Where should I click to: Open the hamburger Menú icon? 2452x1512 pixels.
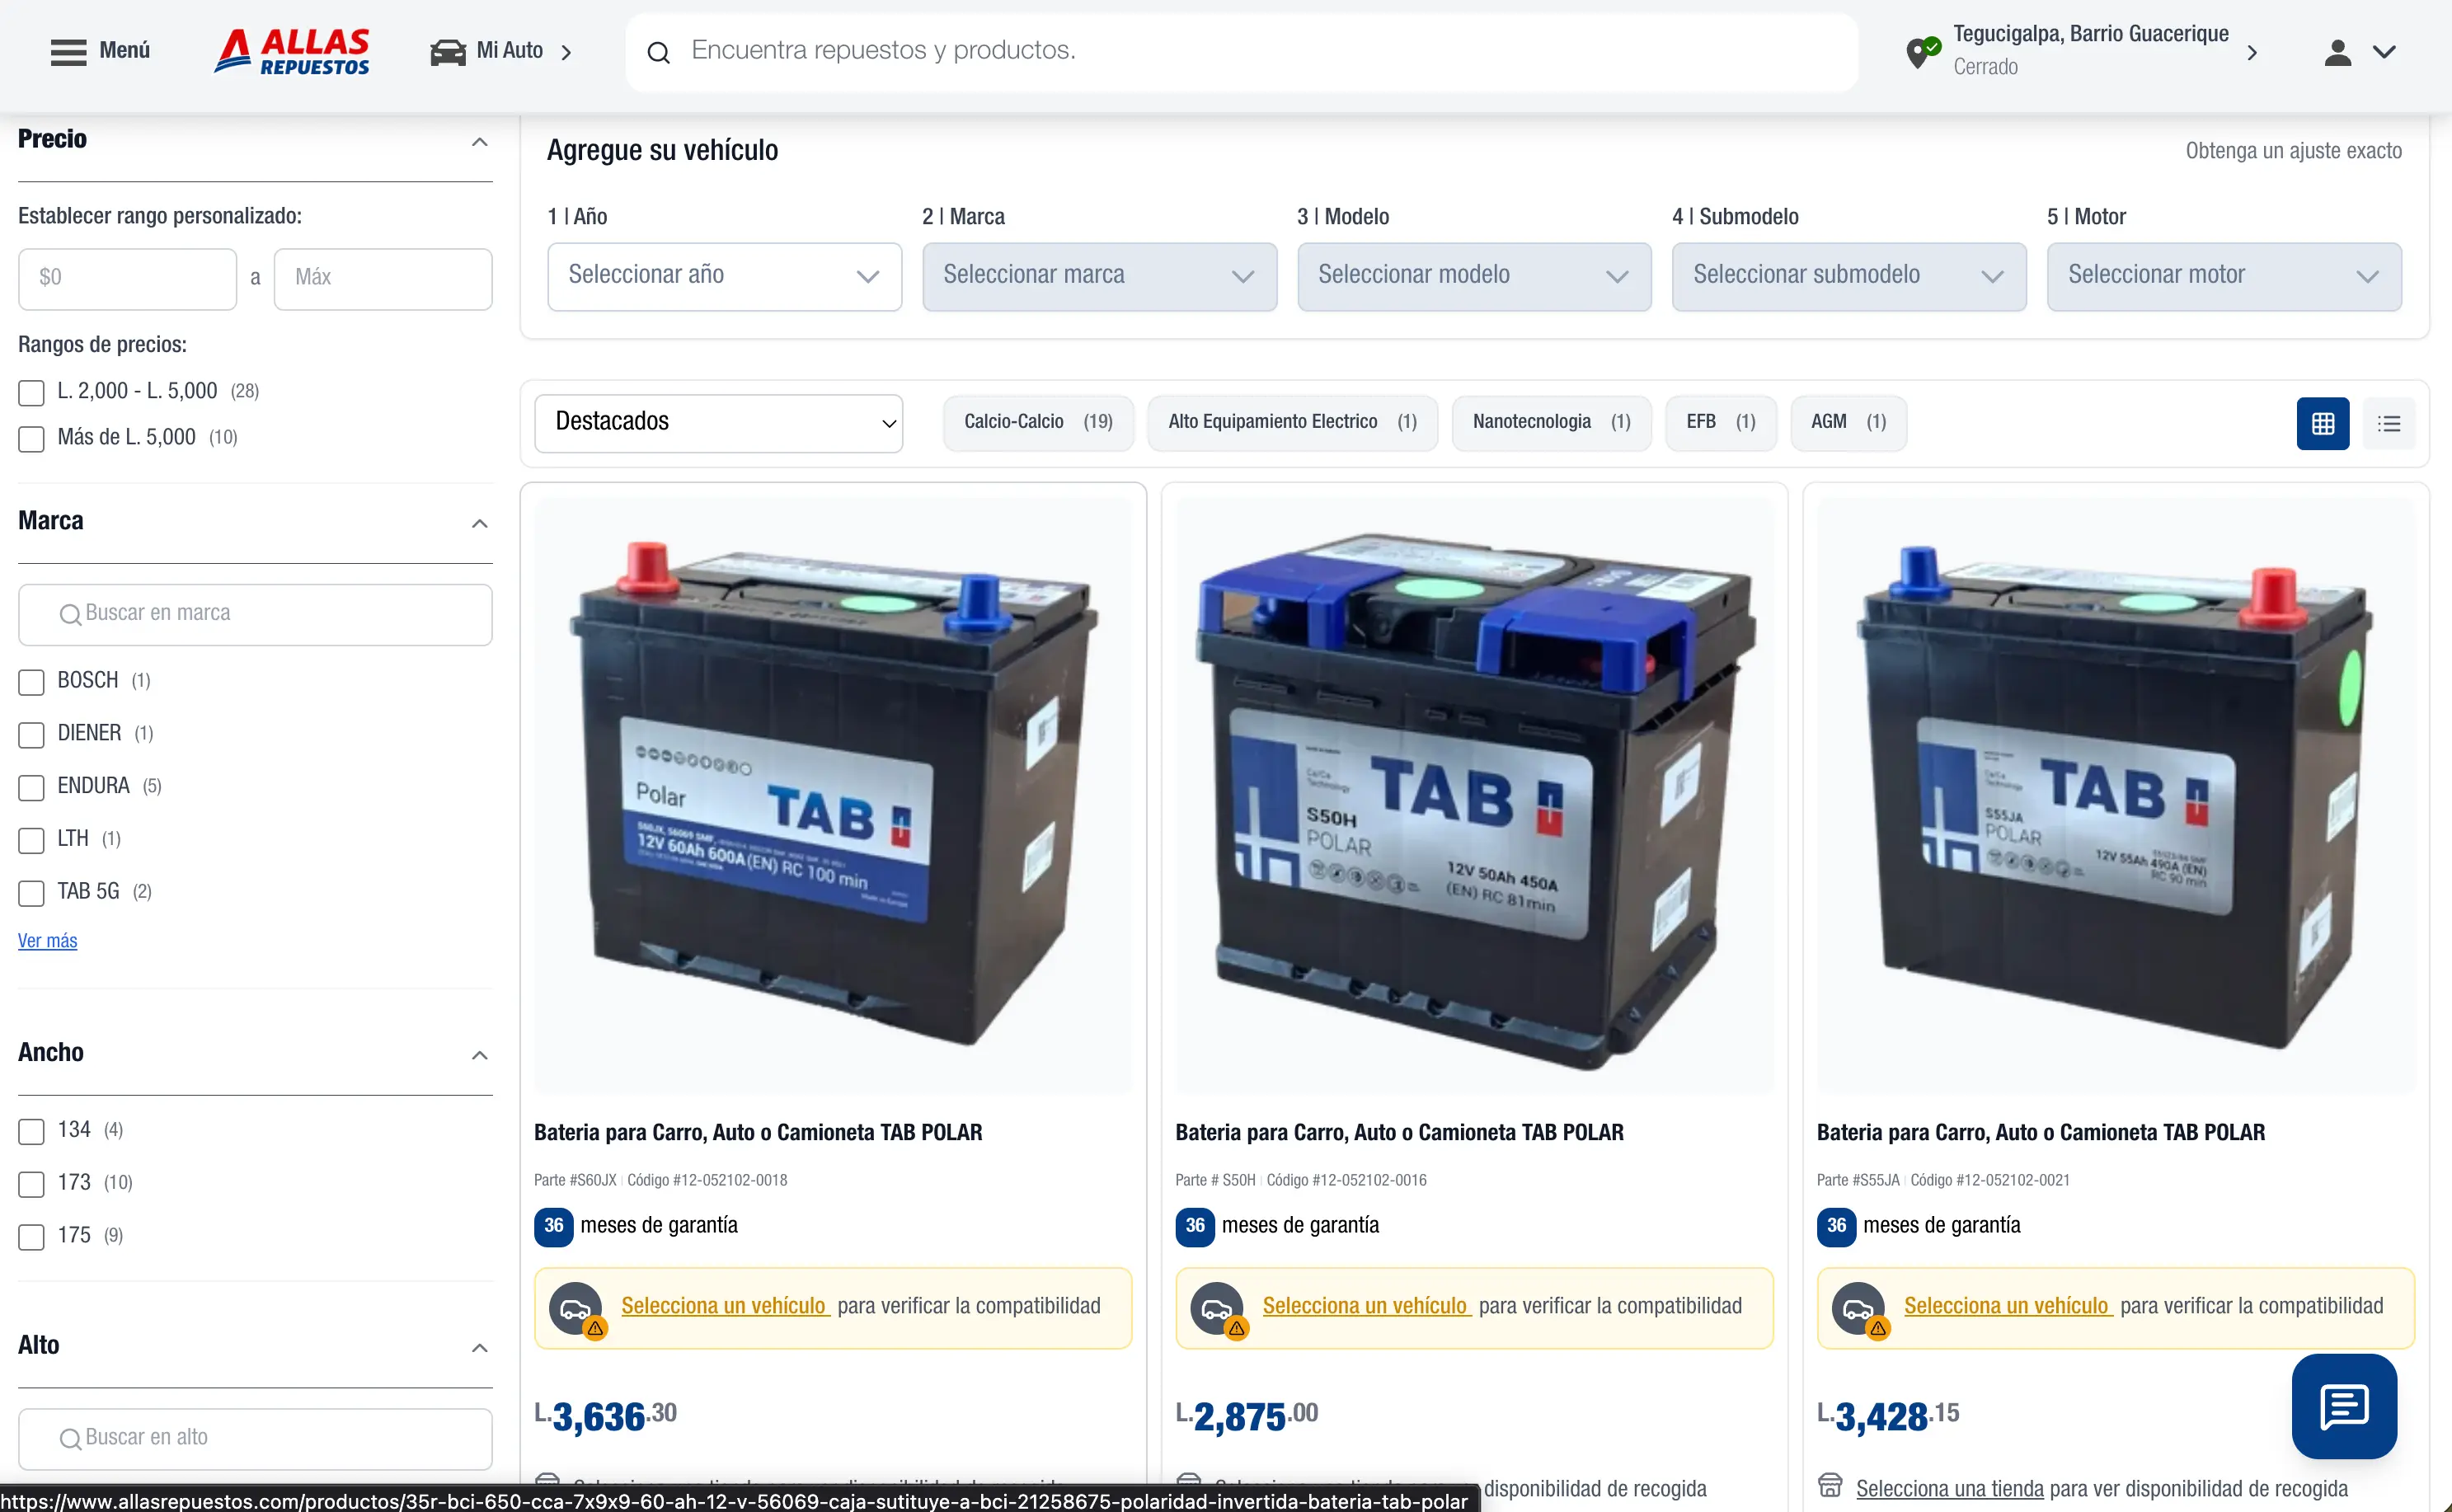(x=68, y=51)
